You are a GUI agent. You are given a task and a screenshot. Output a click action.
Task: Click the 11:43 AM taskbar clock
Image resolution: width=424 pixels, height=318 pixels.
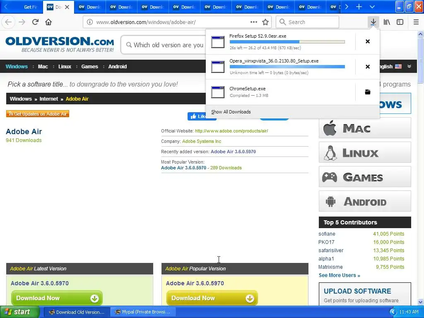tap(409, 312)
